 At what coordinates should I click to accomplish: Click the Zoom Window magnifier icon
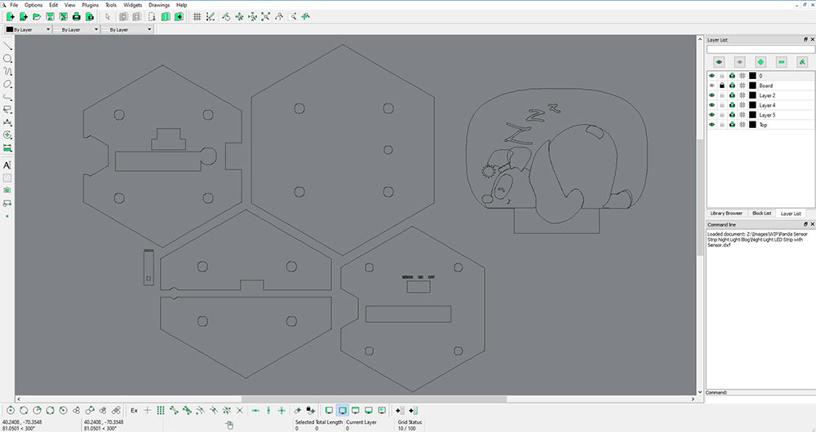tap(292, 16)
